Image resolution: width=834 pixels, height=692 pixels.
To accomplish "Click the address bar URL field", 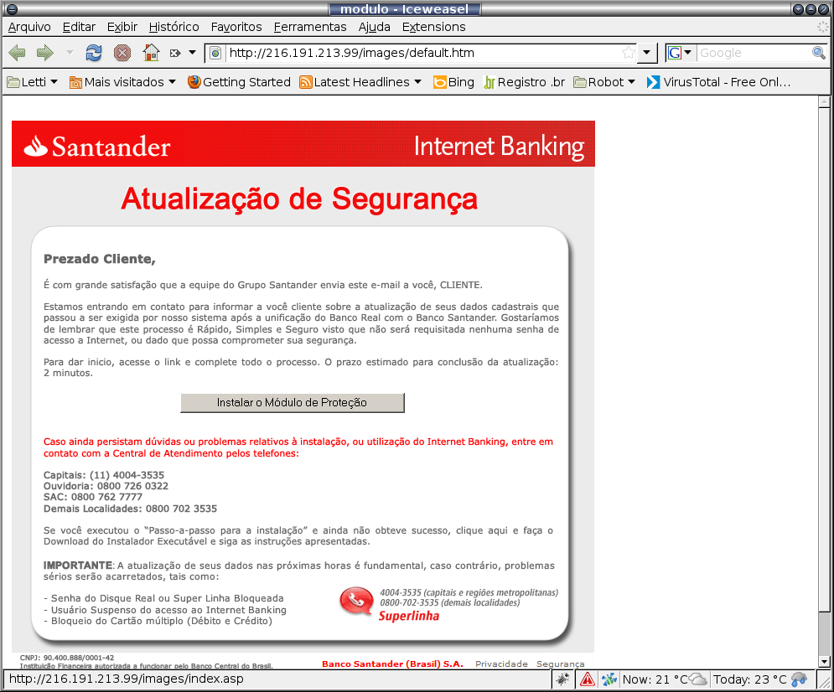I will [422, 53].
